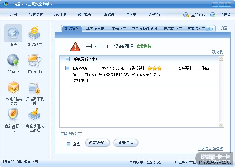Open the 电脑使用痕迹清理 broom icon

coord(35,114)
